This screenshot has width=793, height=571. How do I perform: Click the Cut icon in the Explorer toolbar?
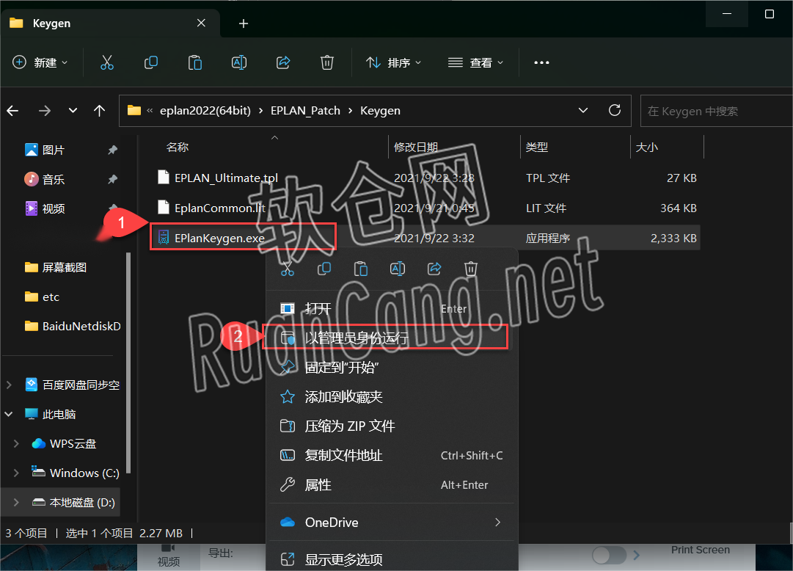tap(107, 62)
